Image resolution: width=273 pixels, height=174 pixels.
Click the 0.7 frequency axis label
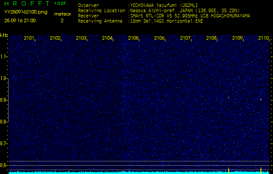click(x=4, y=143)
